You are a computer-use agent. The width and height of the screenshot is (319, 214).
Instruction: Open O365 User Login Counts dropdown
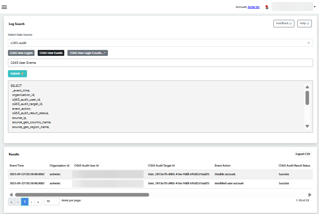click(x=87, y=53)
